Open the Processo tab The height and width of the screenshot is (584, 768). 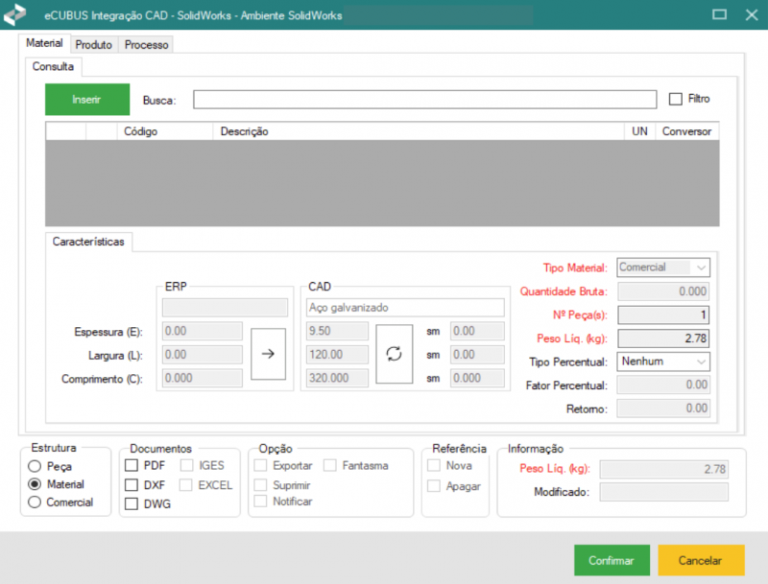coord(146,45)
